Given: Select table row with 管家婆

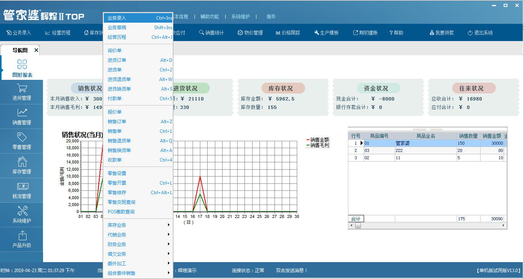Looking at the screenshot, I should [428, 143].
